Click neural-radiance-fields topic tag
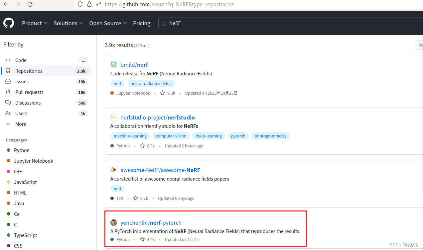The width and height of the screenshot is (423, 250). coord(151,83)
